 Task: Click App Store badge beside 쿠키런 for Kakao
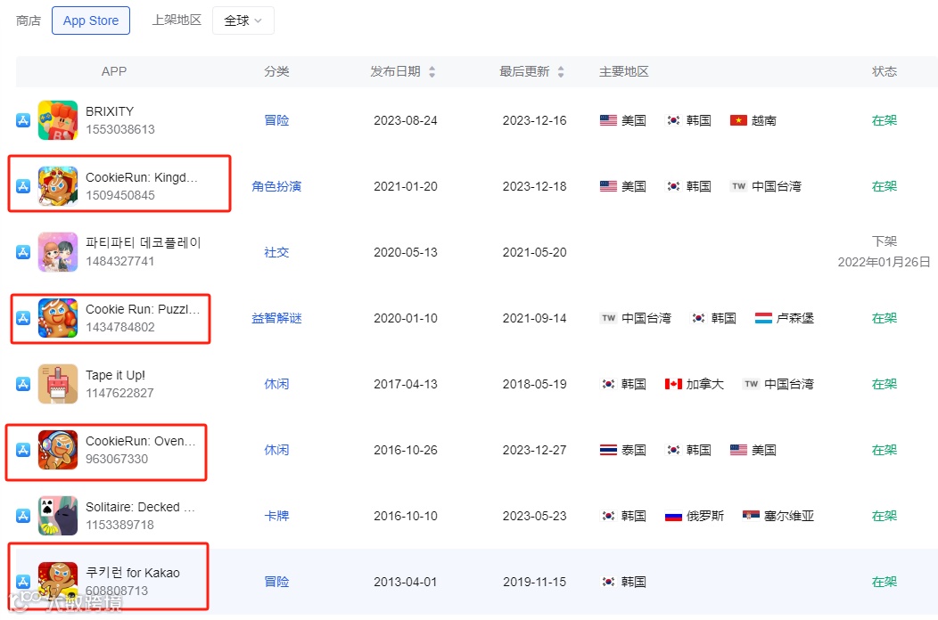[x=22, y=581]
